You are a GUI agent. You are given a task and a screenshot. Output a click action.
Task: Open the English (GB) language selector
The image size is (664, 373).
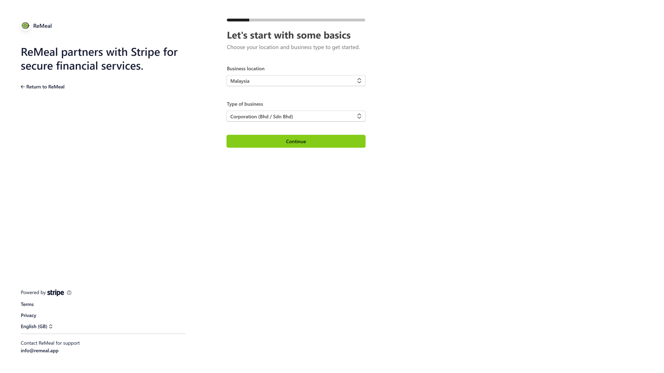(34, 327)
